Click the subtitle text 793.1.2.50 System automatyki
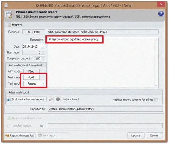169x144 pixels. click(63, 17)
